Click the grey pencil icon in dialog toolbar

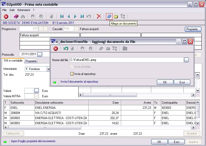[101, 48]
